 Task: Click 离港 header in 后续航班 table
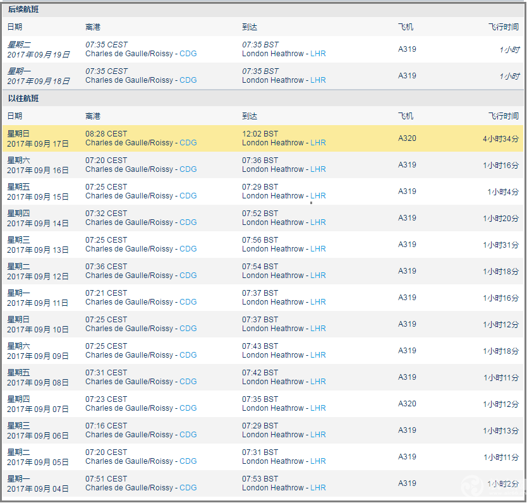[x=93, y=27]
